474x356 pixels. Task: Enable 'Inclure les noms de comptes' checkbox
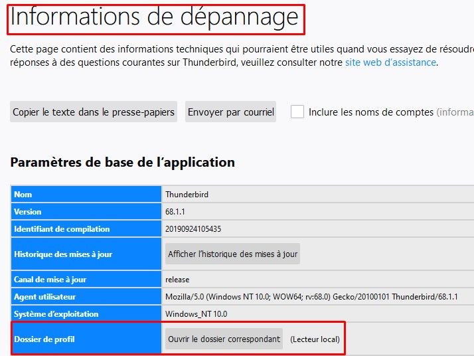(297, 112)
